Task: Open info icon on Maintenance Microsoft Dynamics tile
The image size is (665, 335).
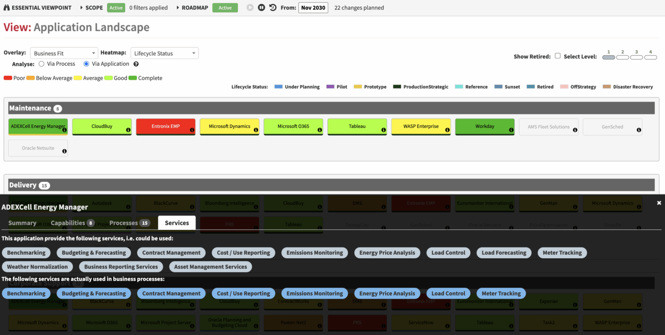Action: (x=256, y=130)
